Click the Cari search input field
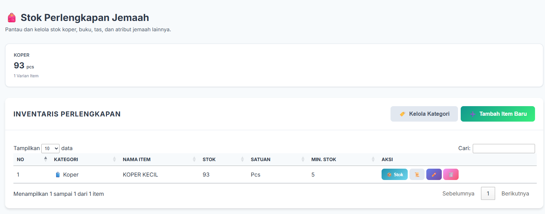545x214 pixels. [x=504, y=148]
